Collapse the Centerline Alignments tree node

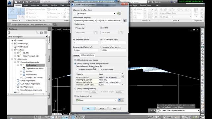pyautogui.click(x=15, y=62)
